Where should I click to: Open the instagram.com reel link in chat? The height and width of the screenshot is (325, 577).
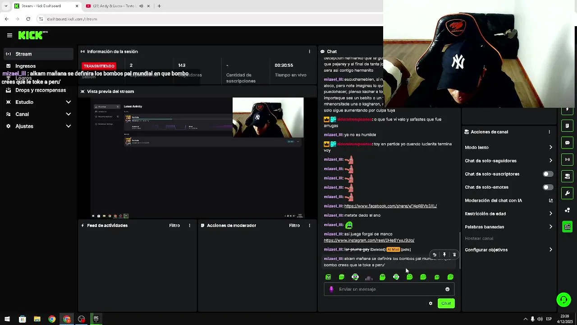point(369,240)
